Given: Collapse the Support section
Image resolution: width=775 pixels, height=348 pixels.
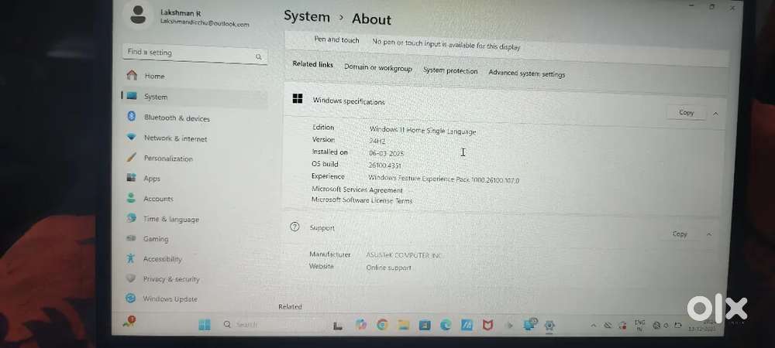Looking at the screenshot, I should 708,234.
